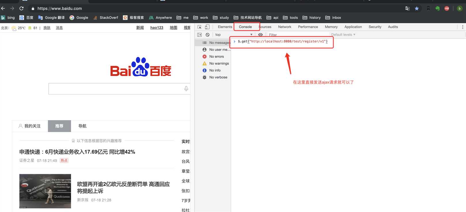Open the Evernote extension icon
This screenshot has width=466, height=212.
(437, 8)
